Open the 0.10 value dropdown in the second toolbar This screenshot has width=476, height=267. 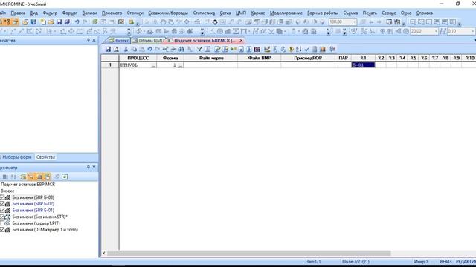(x=473, y=31)
